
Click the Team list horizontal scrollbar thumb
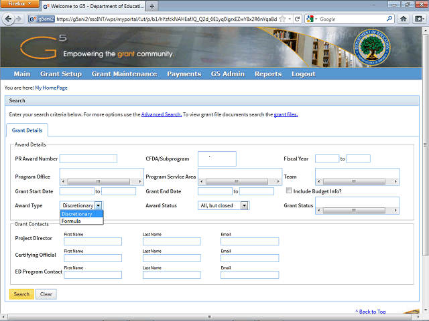pos(354,181)
